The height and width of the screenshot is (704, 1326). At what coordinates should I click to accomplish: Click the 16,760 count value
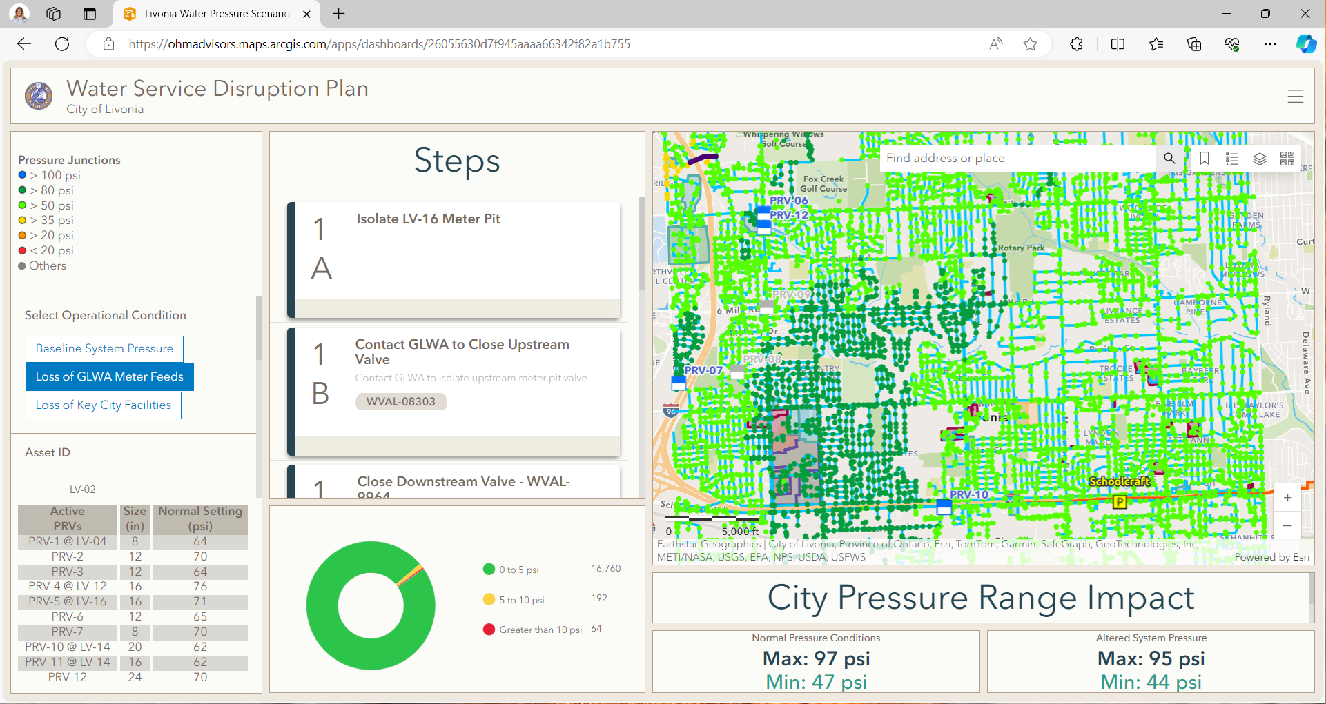click(606, 569)
